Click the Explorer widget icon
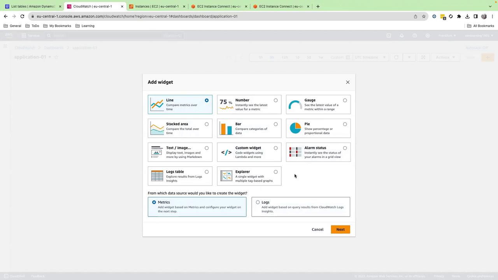Screen dimensions: 498x280 pos(226,176)
